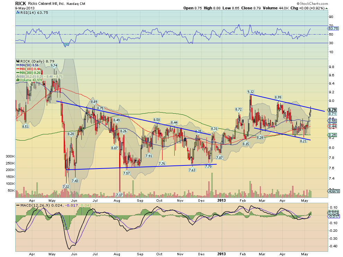The width and height of the screenshot is (343, 257).
Task: Click the 8.31 price peak label
Action: 214,129
